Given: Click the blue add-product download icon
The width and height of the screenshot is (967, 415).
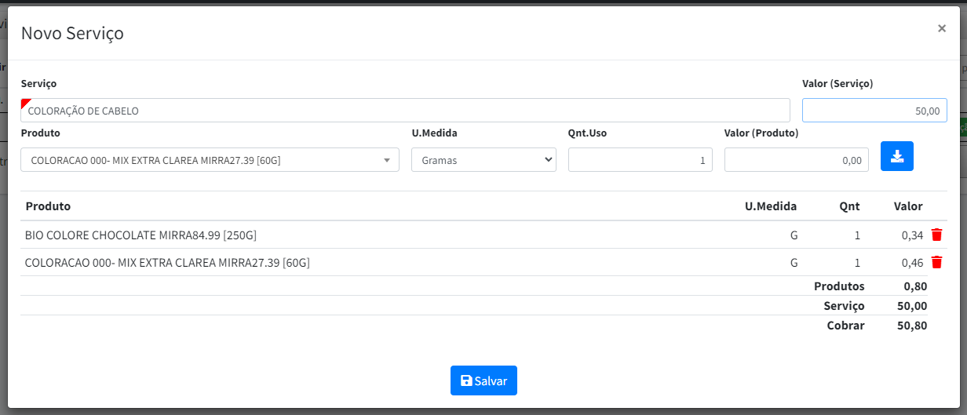Looking at the screenshot, I should point(897,156).
